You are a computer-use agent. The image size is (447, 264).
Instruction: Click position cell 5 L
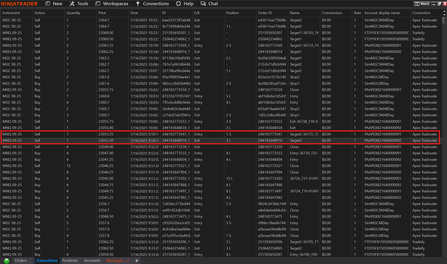pyautogui.click(x=240, y=96)
